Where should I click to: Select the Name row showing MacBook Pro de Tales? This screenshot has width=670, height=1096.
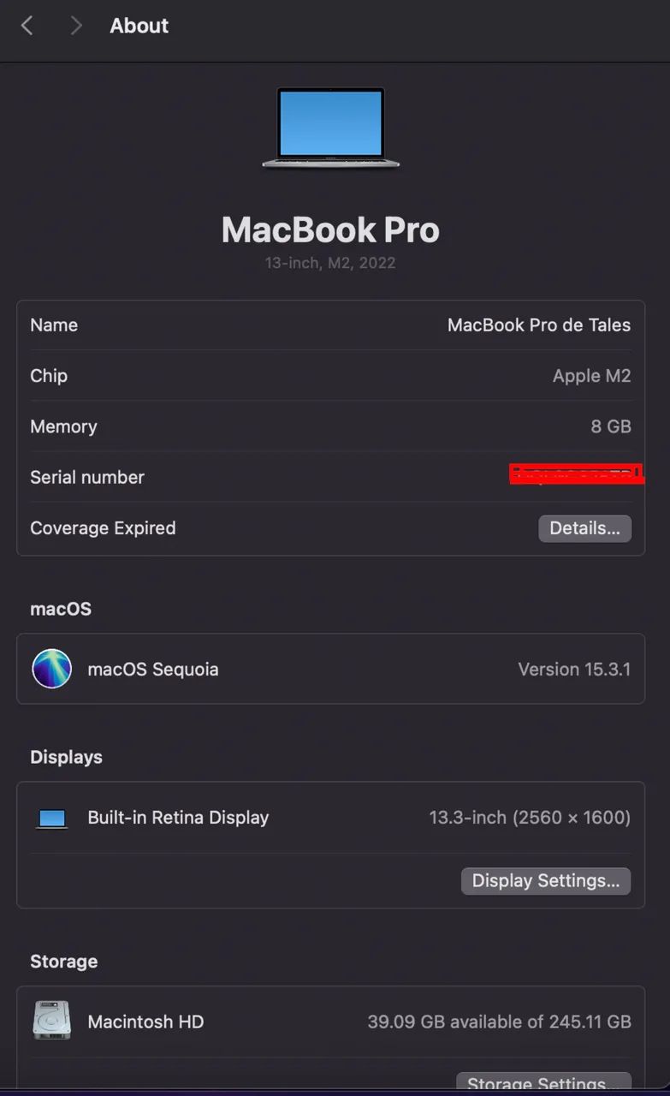tap(330, 325)
